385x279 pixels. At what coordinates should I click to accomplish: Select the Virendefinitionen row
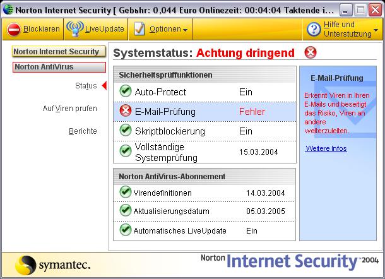[x=204, y=193]
